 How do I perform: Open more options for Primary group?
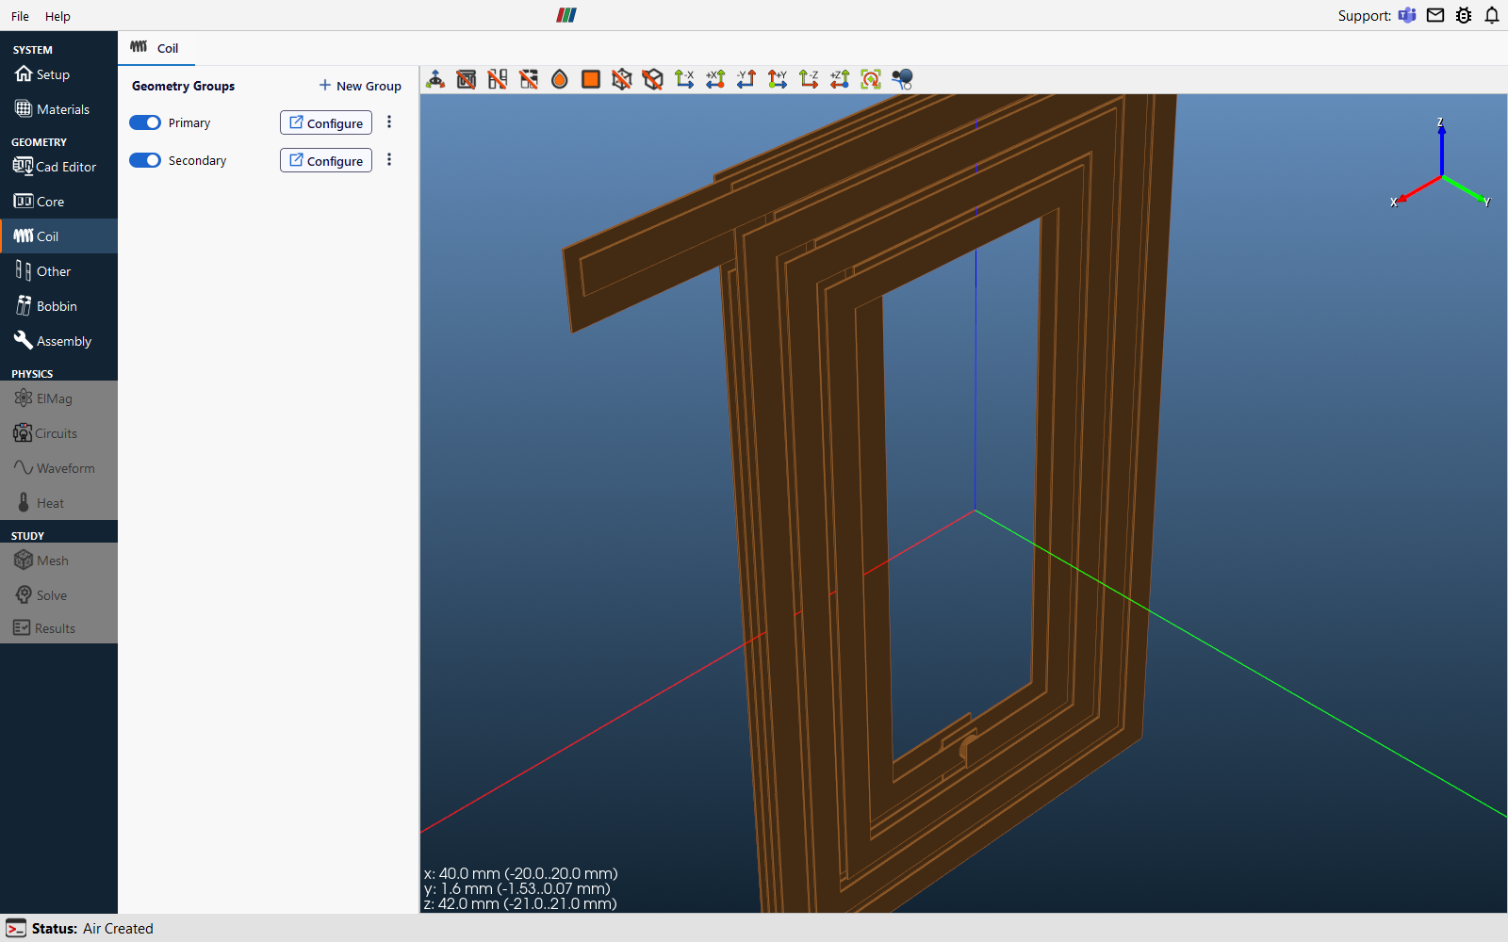point(389,122)
